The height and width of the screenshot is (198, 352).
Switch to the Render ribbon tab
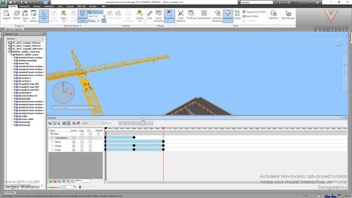93,6
